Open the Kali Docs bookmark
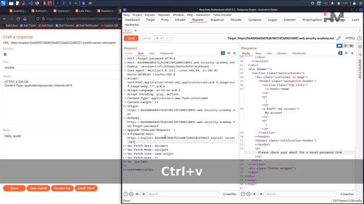This screenshot has height=204, width=364. pos(45,25)
